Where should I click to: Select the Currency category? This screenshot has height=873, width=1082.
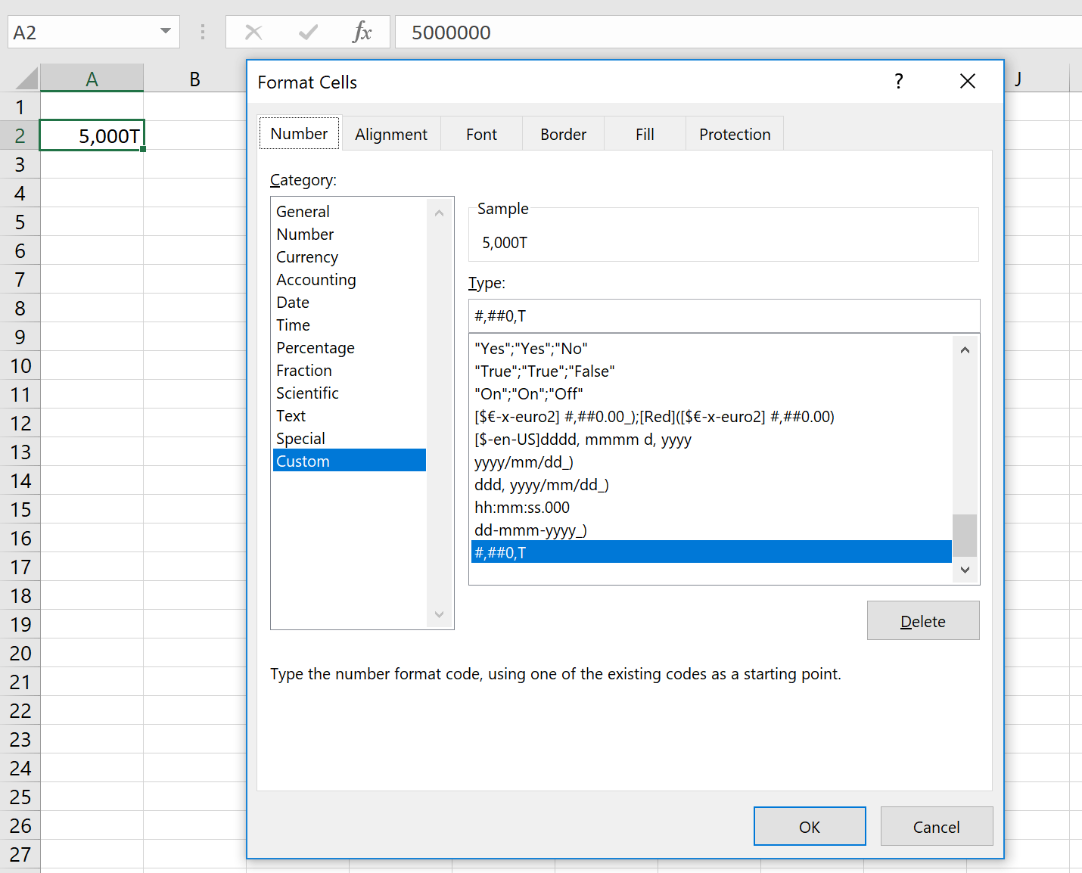[x=307, y=257]
